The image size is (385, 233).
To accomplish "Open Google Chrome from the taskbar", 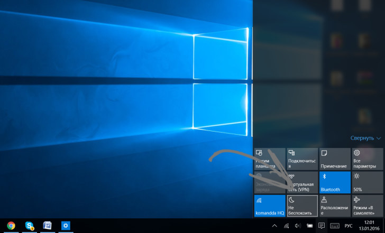I will (11, 226).
